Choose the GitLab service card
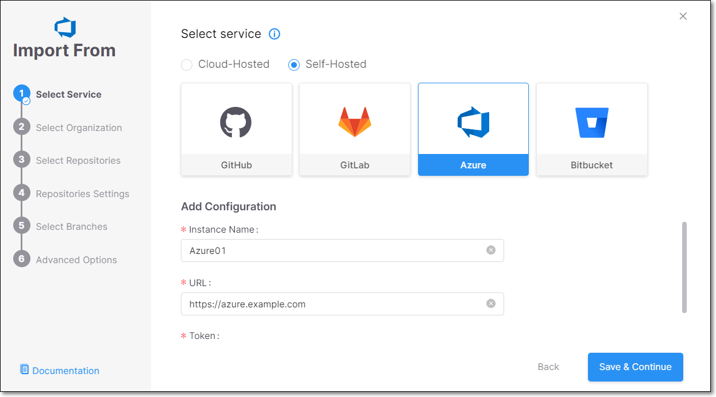This screenshot has height=397, width=716. (x=355, y=129)
